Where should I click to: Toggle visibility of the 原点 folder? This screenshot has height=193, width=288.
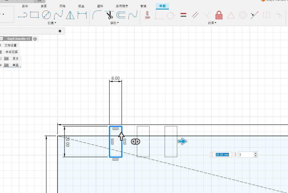tap(1, 59)
